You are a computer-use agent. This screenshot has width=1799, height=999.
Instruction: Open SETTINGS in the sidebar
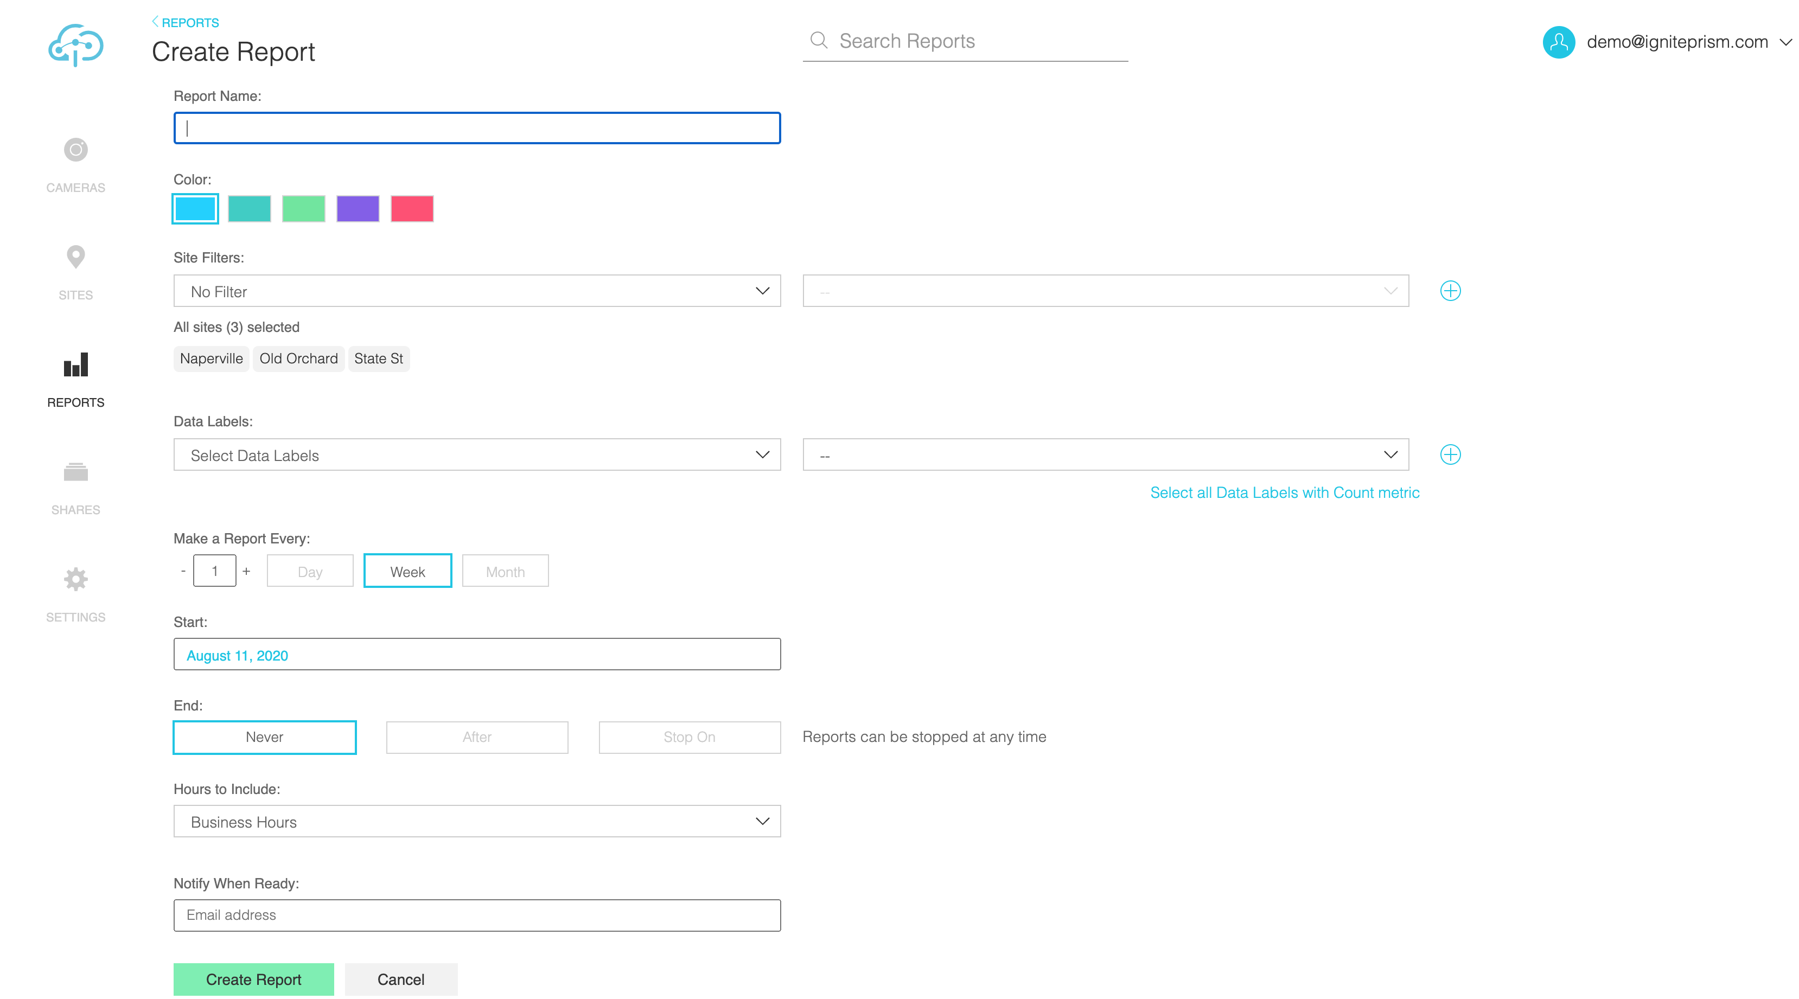click(x=75, y=617)
